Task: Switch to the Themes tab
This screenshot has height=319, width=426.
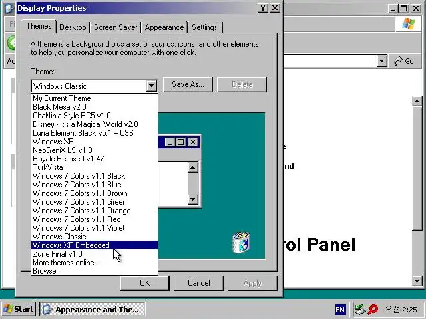Action: 39,26
